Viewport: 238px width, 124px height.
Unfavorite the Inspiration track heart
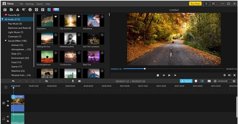tap(56, 17)
